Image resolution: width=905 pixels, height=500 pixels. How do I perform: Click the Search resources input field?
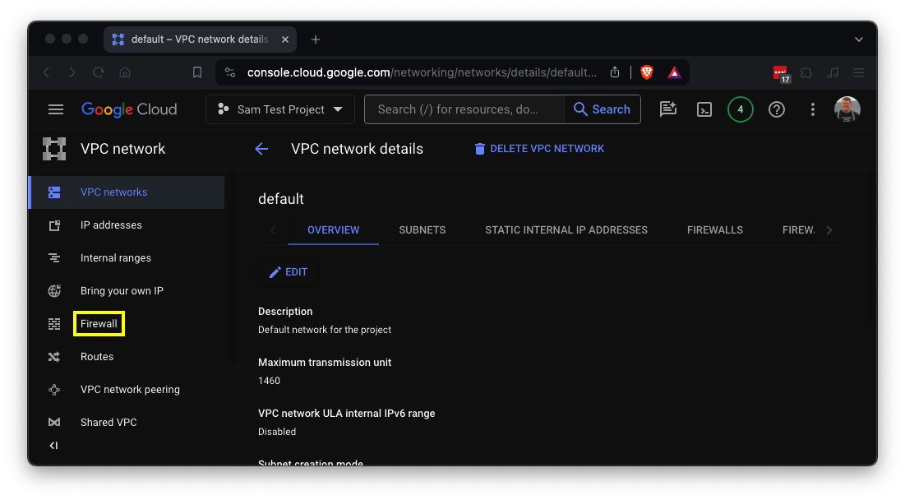coord(464,109)
